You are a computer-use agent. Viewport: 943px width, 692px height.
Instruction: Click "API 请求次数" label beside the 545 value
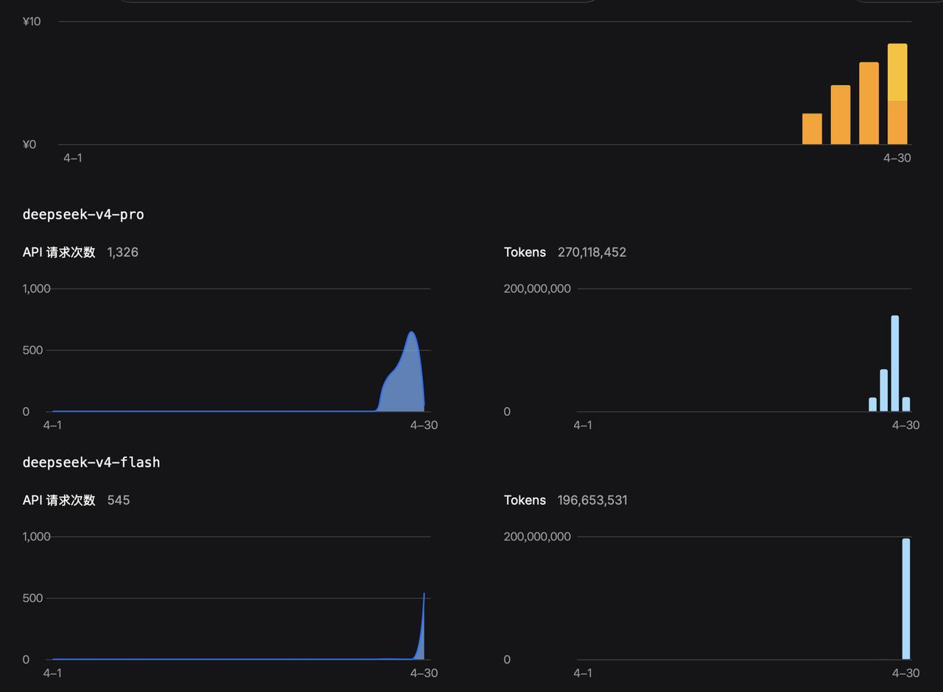59,500
